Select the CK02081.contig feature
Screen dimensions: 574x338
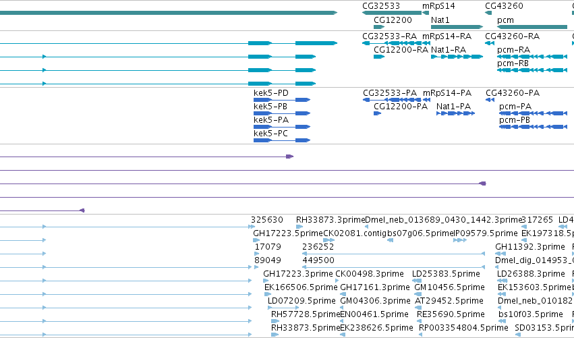[328, 240]
